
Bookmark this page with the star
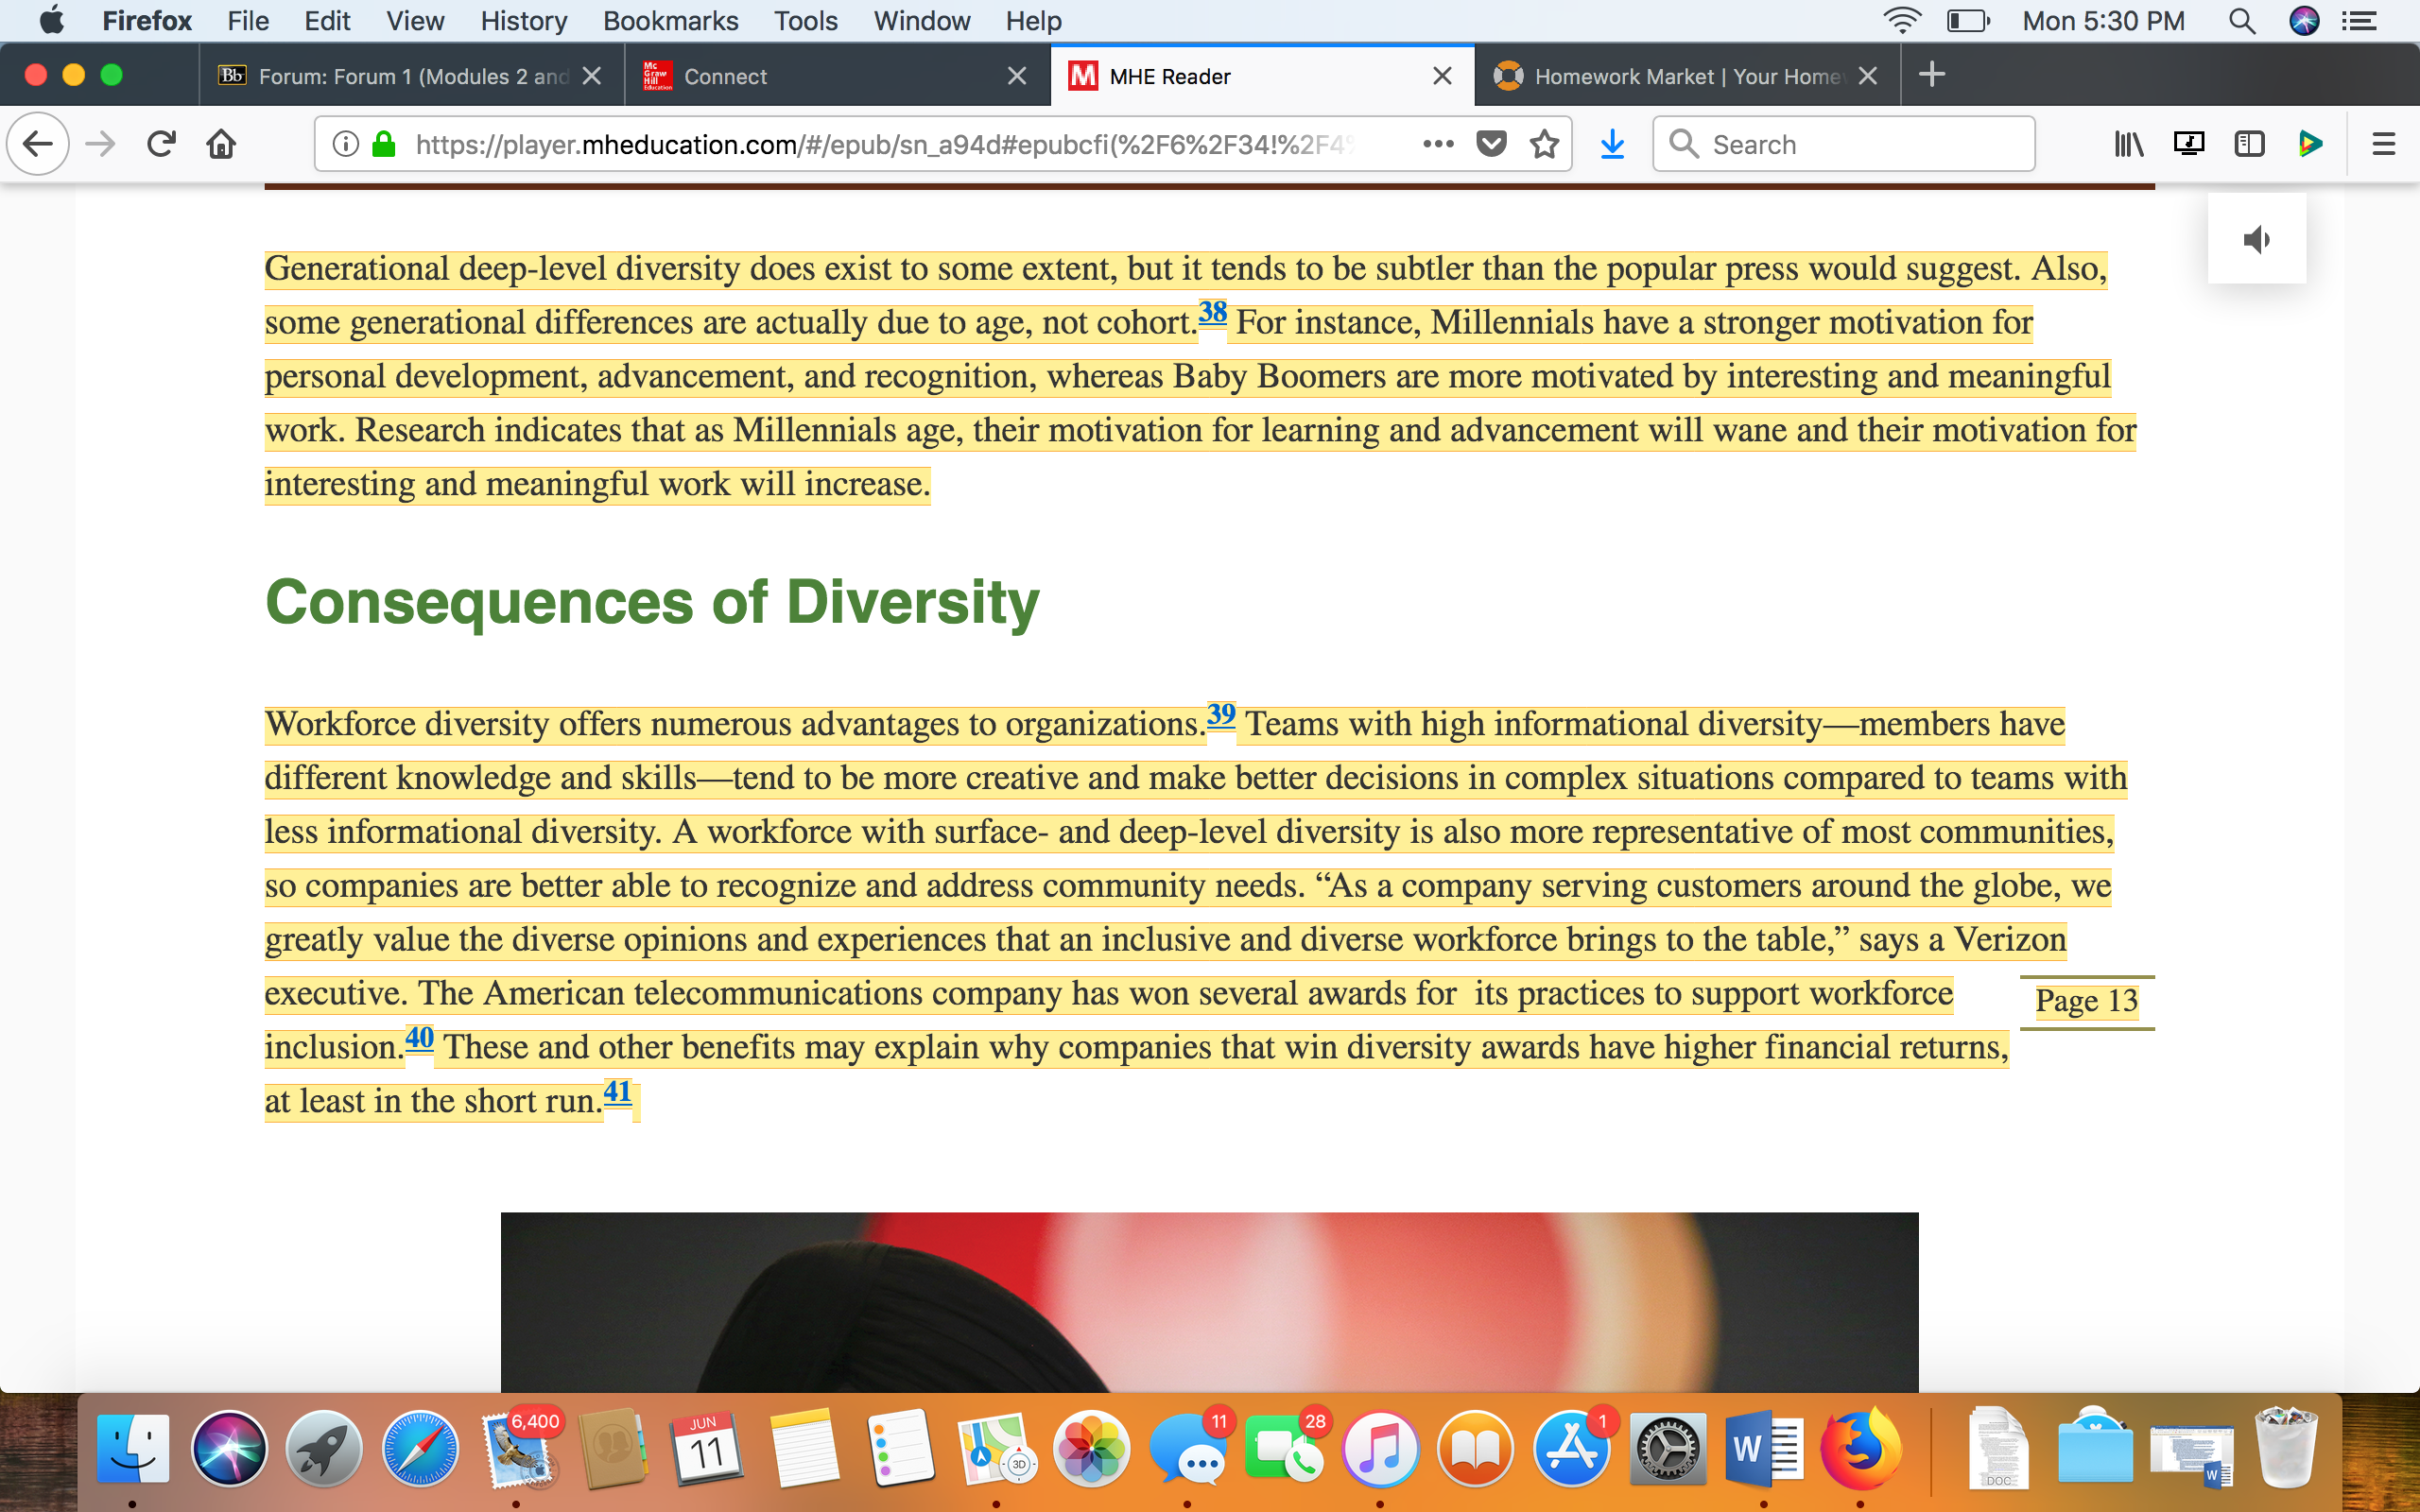click(x=1544, y=144)
